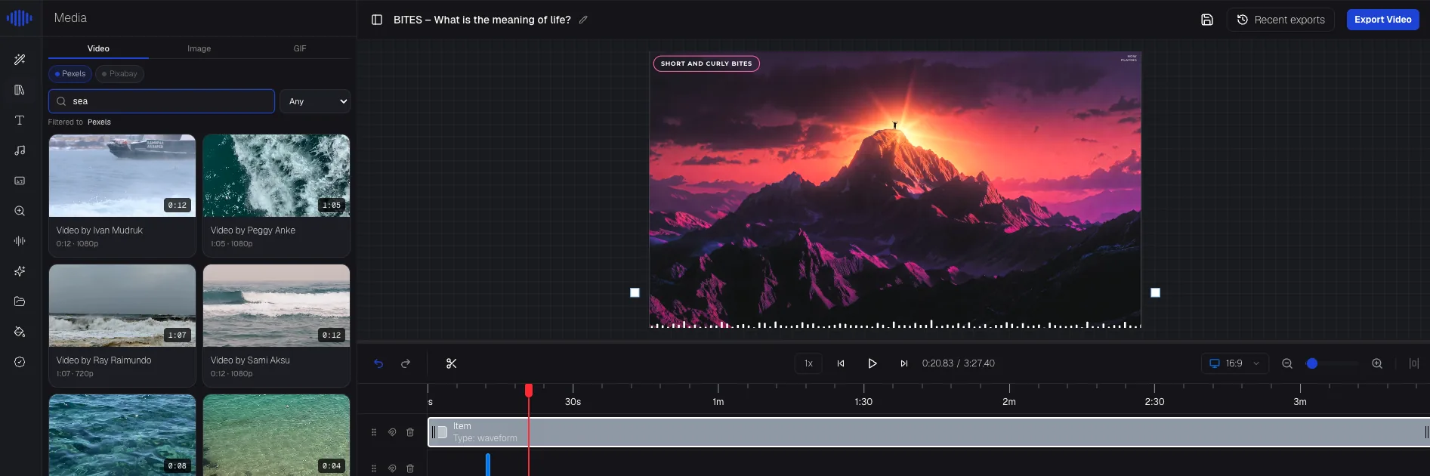Open the magic wand tool in sidebar

point(20,60)
